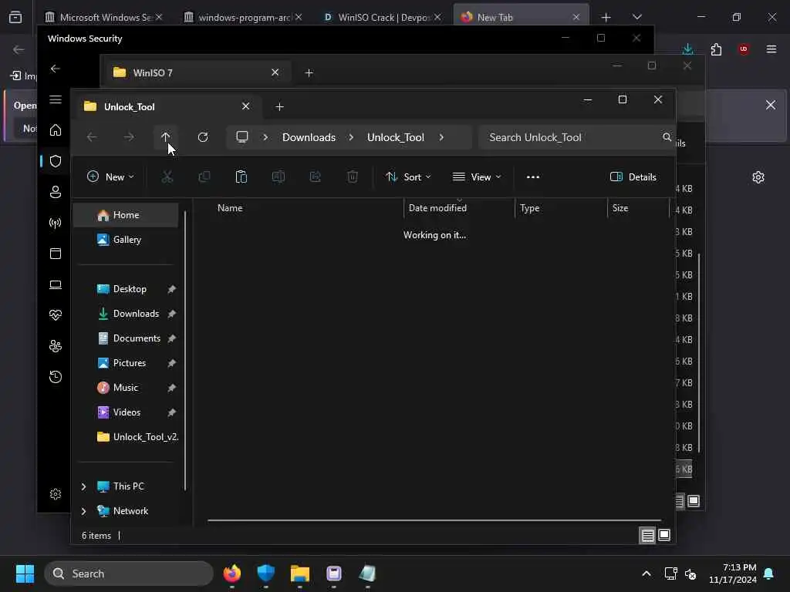The width and height of the screenshot is (790, 592).
Task: Click the Share toolbar icon
Action: [x=316, y=177]
